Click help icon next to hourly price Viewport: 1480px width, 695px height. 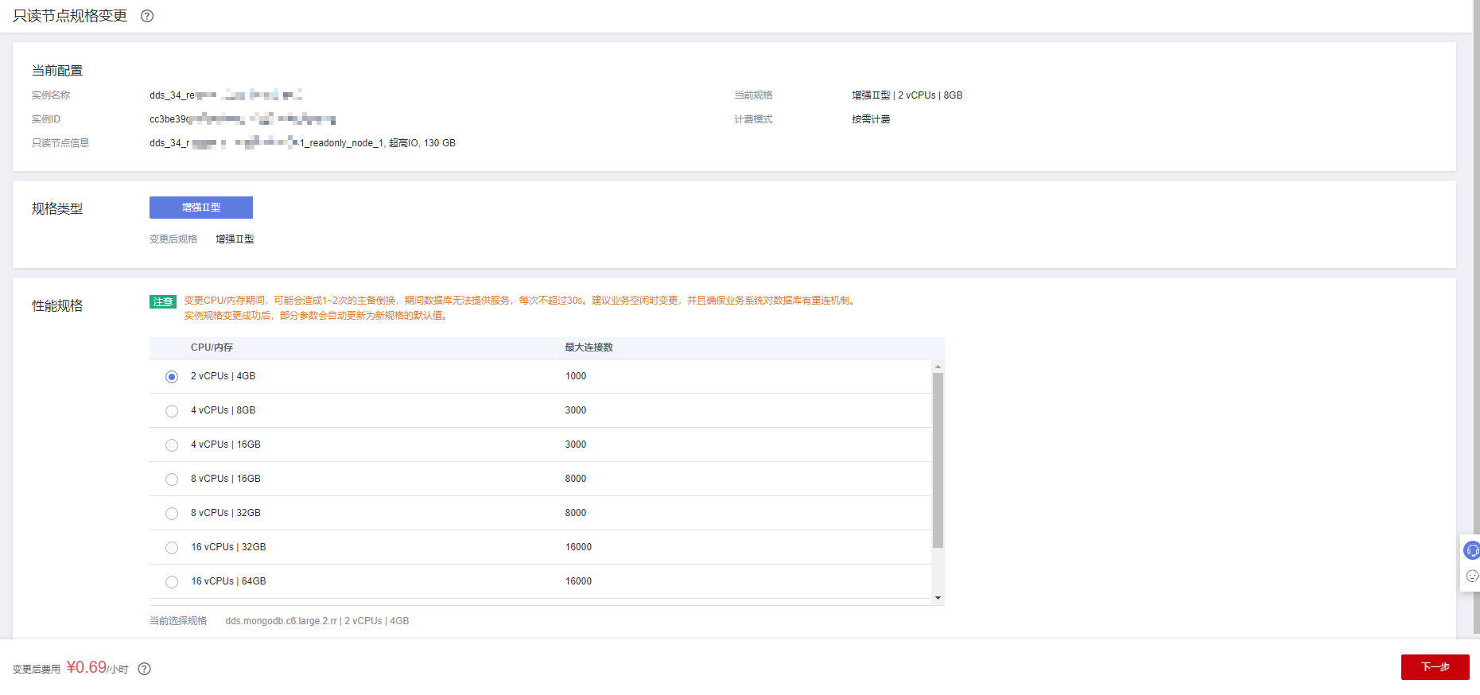pyautogui.click(x=144, y=669)
